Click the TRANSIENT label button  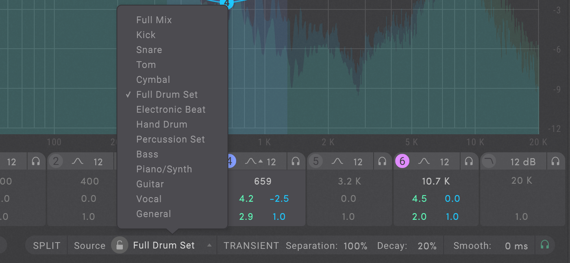tap(251, 246)
